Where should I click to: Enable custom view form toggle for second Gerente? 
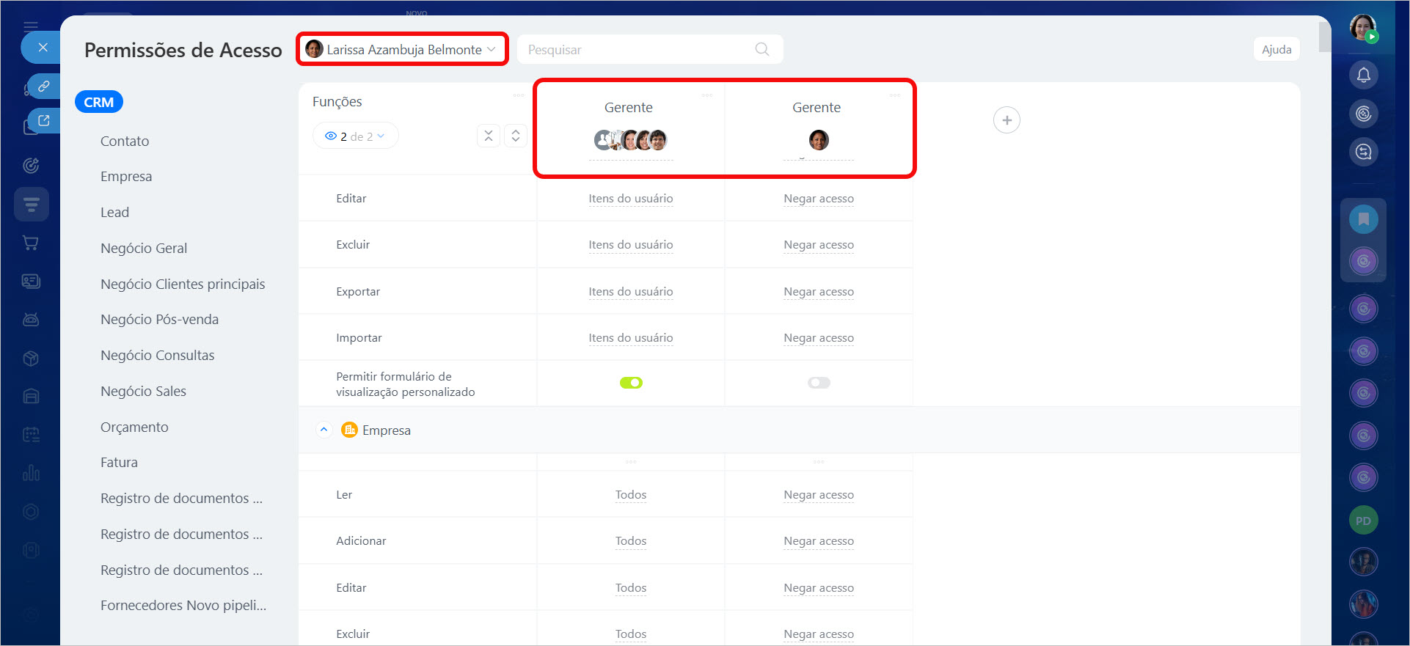(819, 383)
